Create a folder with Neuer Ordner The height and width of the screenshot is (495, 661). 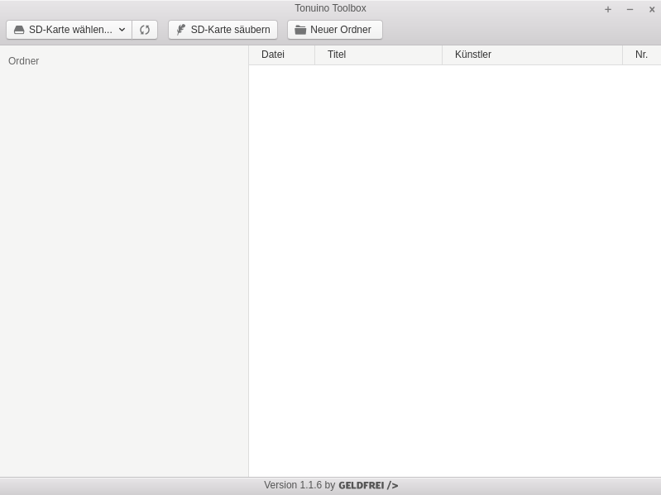click(x=335, y=30)
